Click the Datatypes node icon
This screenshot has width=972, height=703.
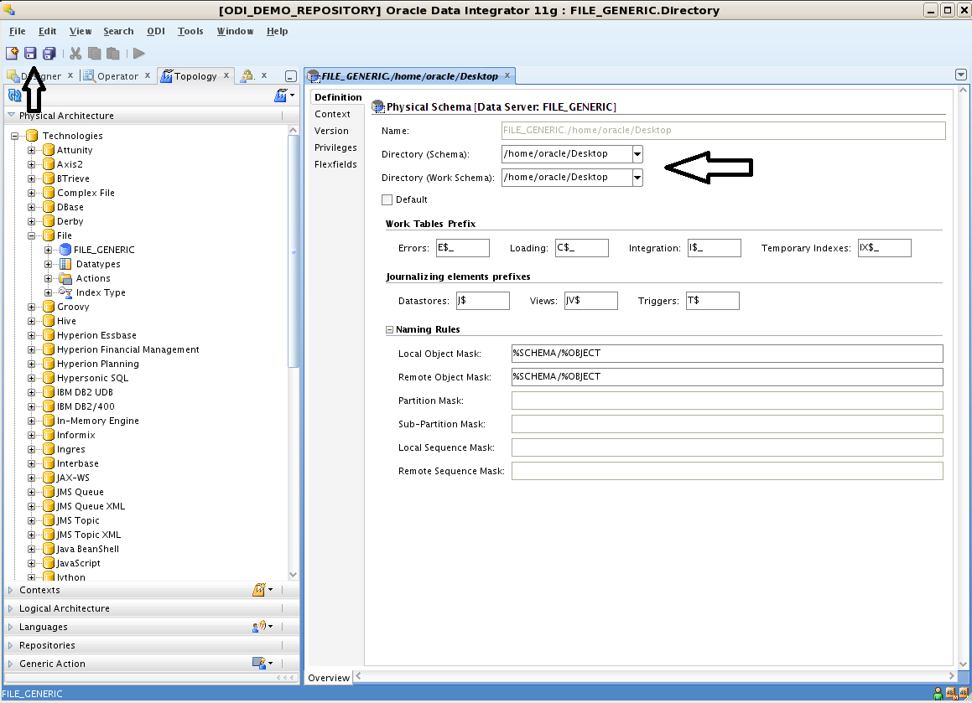(x=65, y=264)
